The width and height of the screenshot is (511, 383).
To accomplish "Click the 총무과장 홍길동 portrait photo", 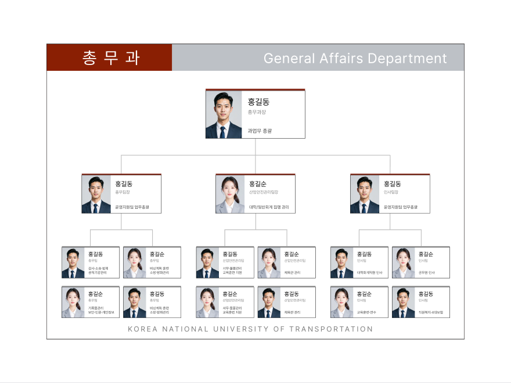I will [224, 114].
